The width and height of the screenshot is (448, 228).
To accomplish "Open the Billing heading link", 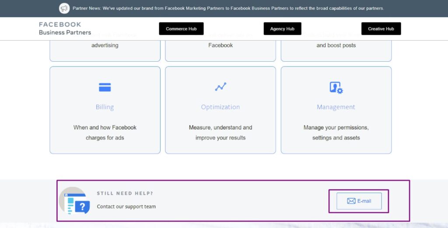I will [x=105, y=107].
